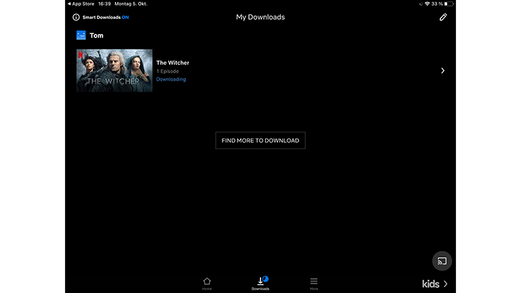Open The Witcher thumbnail

pos(114,71)
